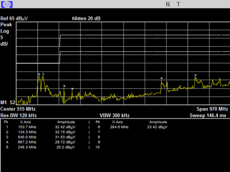This screenshot has width=230, height=172.
Task: Click peak number 7 in the table
Action: pos(99,132)
